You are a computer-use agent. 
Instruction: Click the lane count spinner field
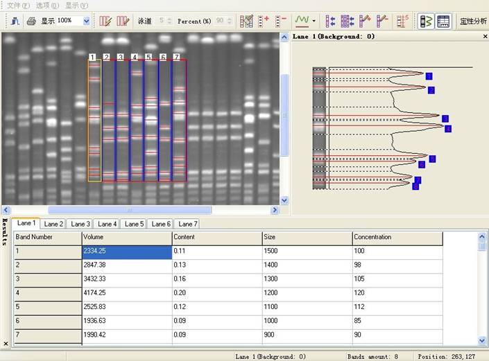pyautogui.click(x=164, y=21)
